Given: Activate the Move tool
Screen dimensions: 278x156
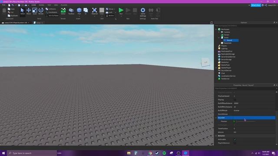Looking at the screenshot, I should (29, 11).
